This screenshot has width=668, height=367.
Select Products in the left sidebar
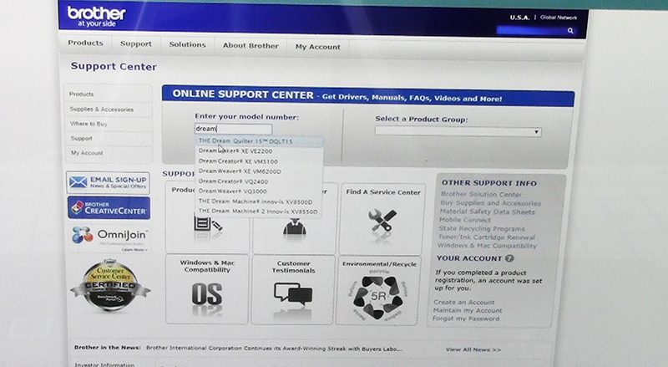[x=81, y=94]
